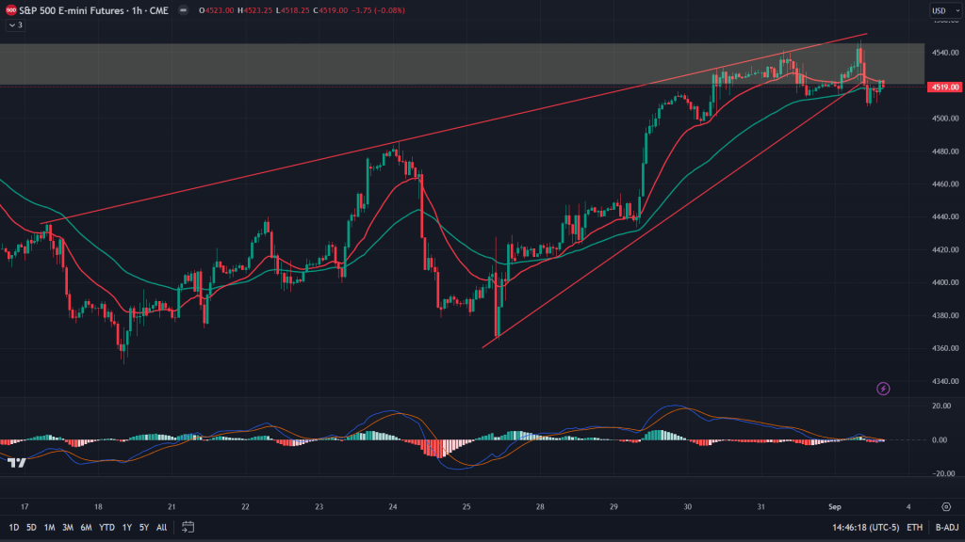Select the 1D time range
Image resolution: width=965 pixels, height=542 pixels.
click(13, 527)
